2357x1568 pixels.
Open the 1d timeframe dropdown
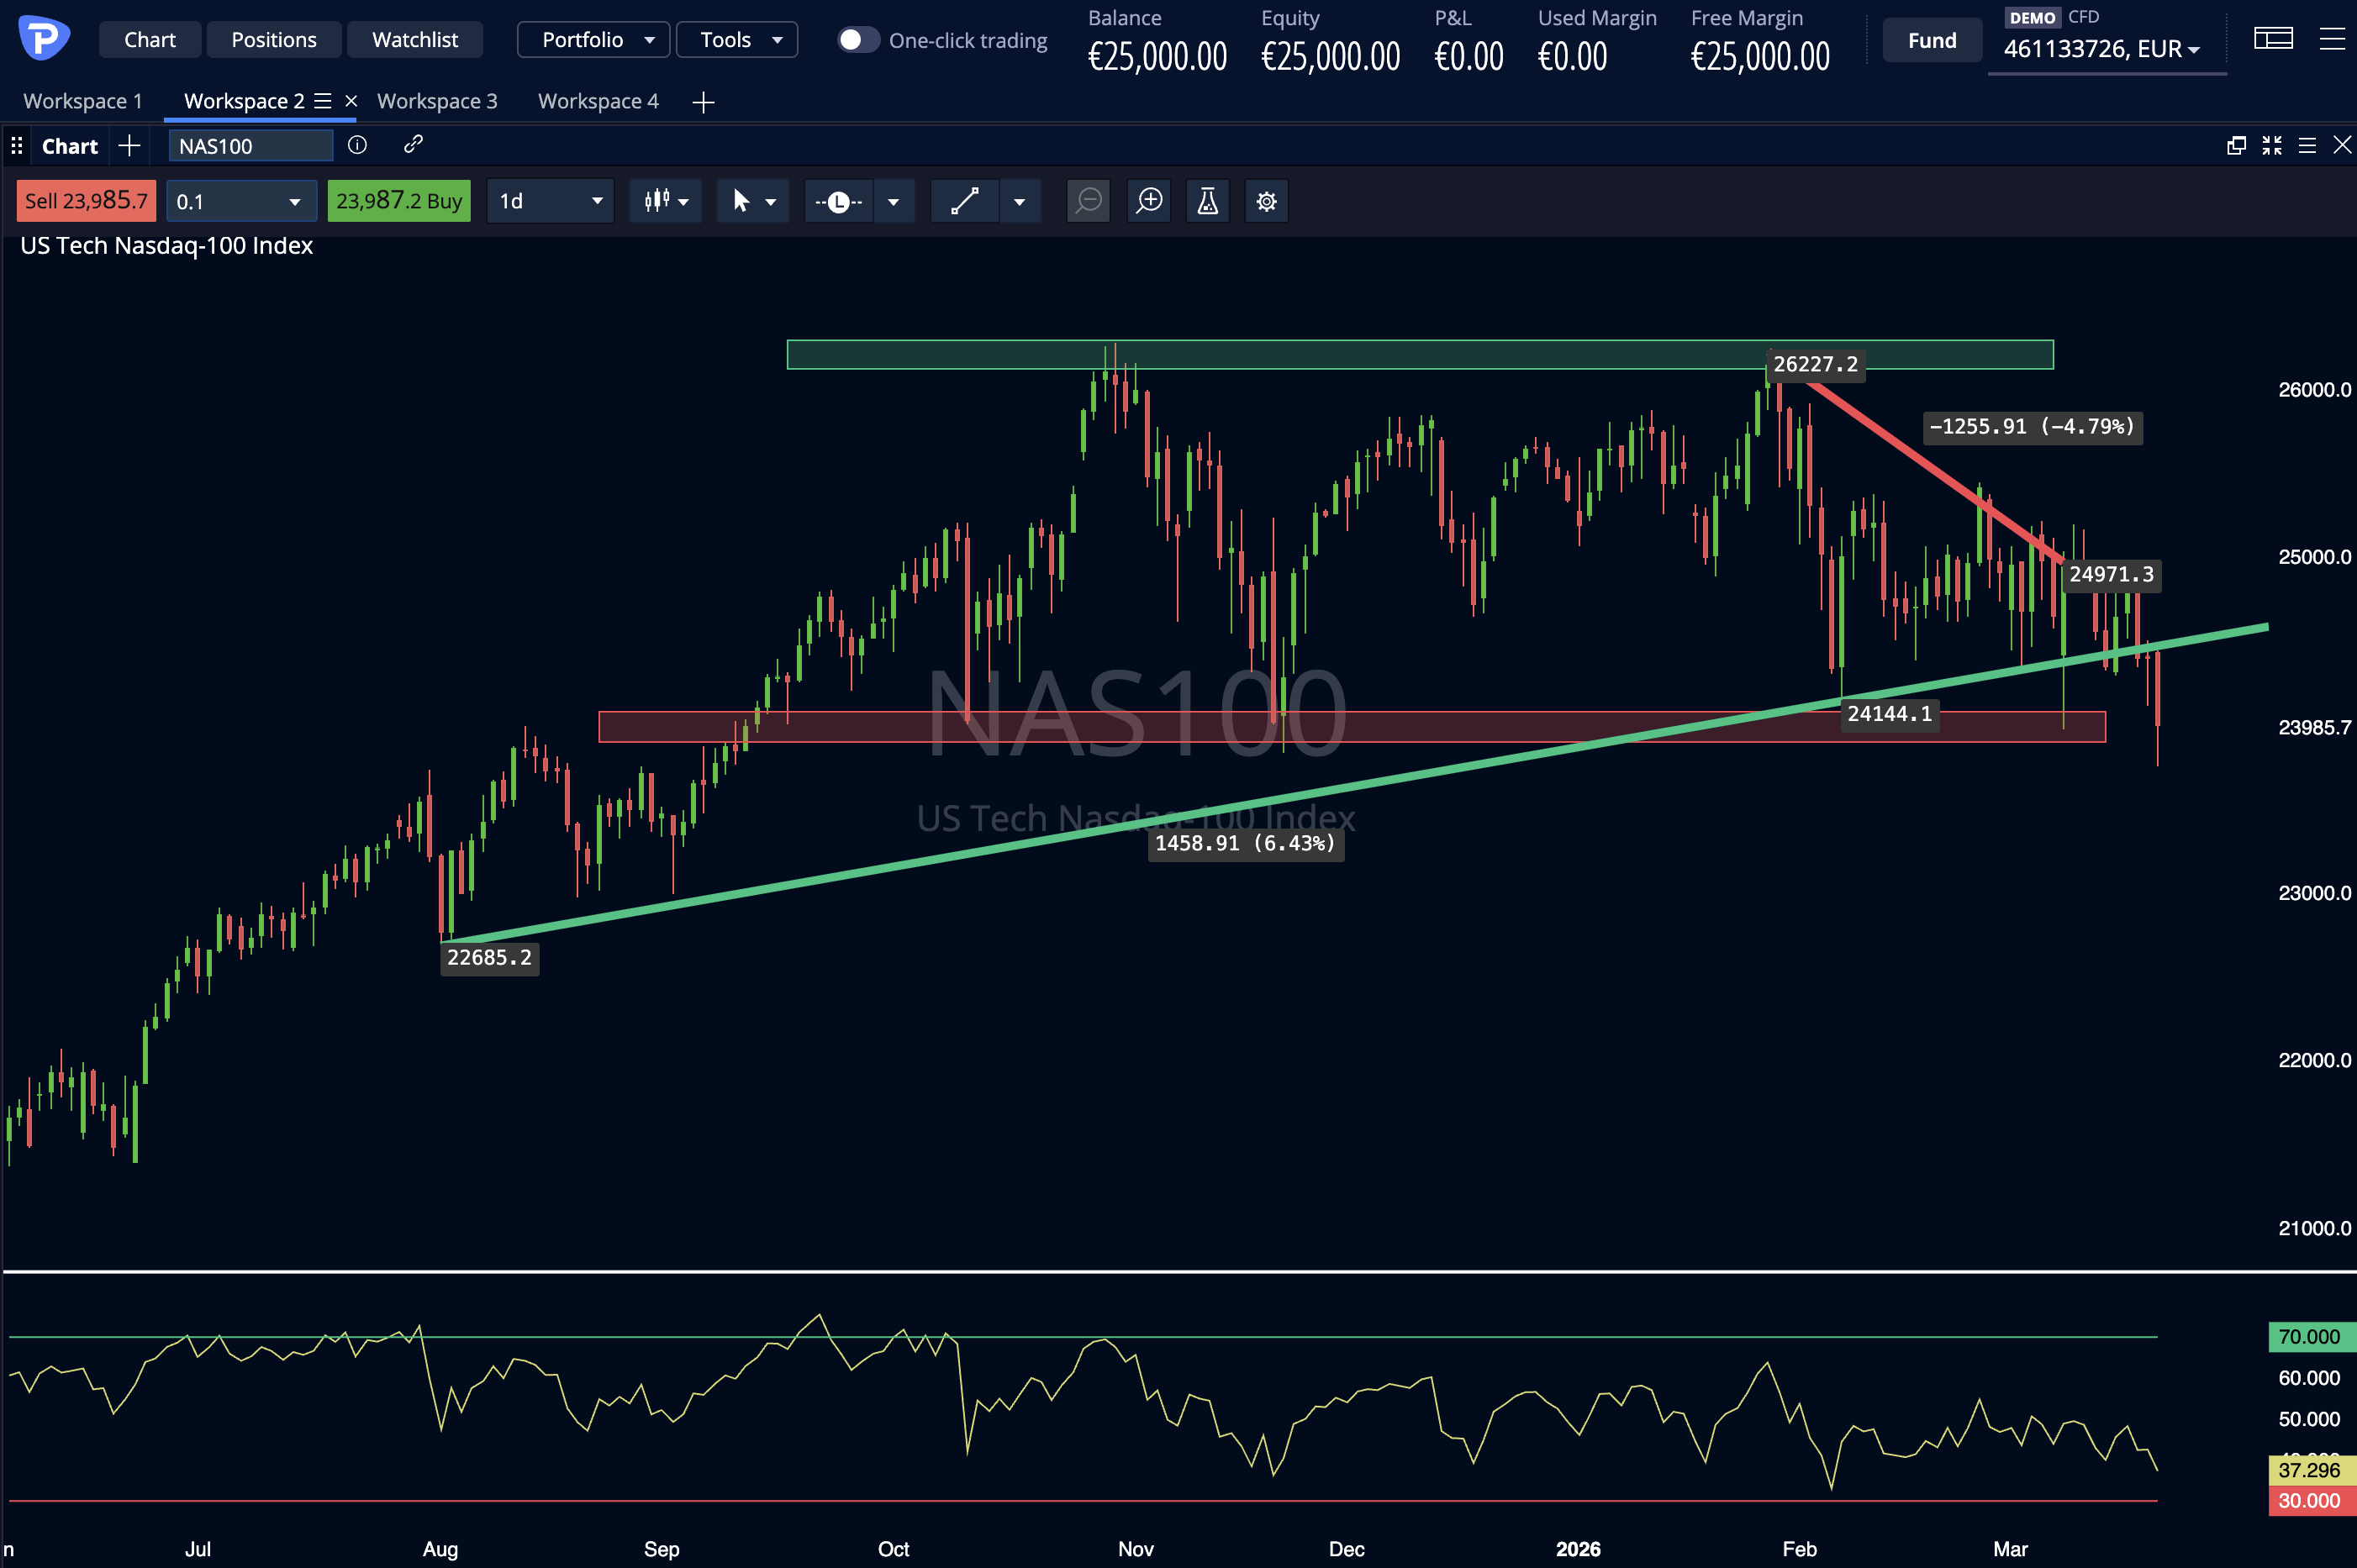(x=549, y=200)
